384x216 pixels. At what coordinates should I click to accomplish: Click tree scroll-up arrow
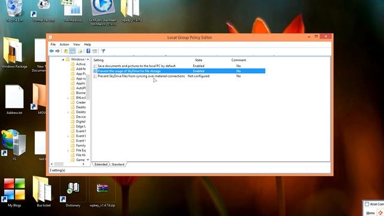coord(88,59)
